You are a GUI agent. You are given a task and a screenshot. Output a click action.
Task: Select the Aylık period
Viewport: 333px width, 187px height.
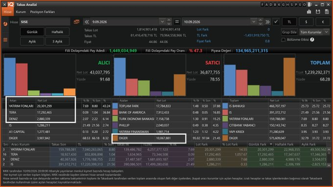point(32,42)
